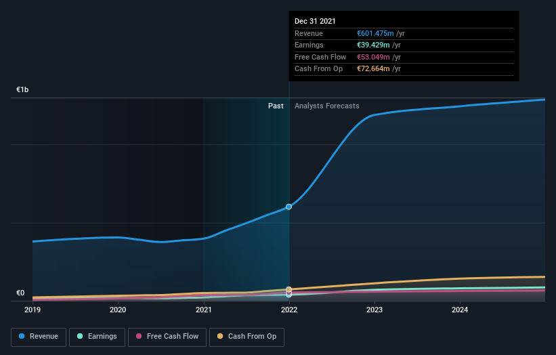The height and width of the screenshot is (355, 556).
Task: Toggle the Earnings legend series
Action: click(97, 337)
